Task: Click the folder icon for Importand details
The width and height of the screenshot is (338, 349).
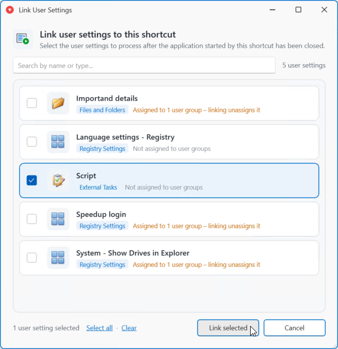Action: coord(58,103)
